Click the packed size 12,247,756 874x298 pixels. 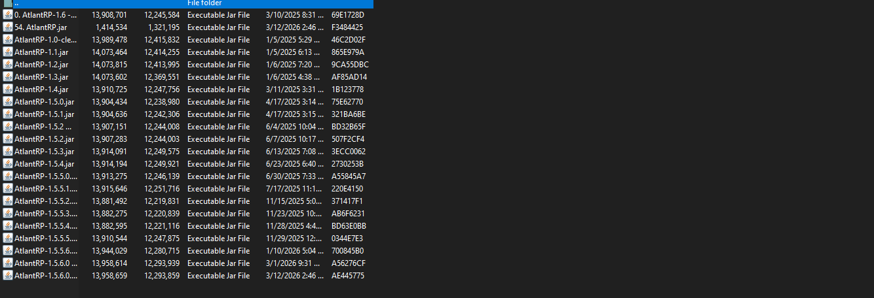click(162, 89)
